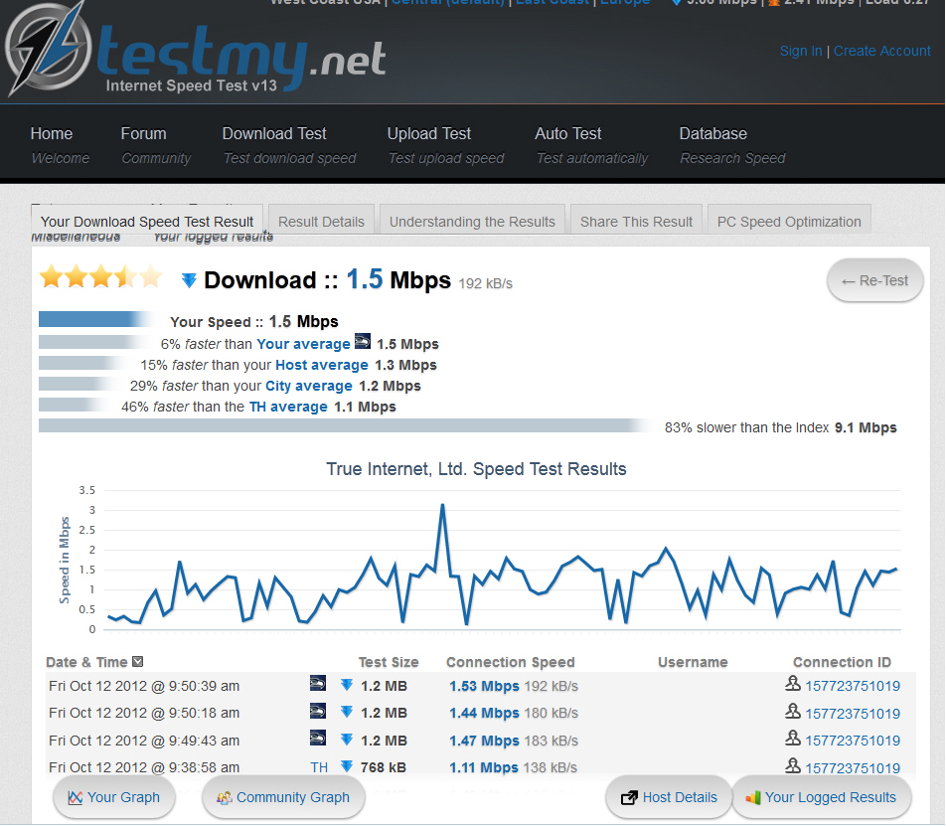The height and width of the screenshot is (826, 946).
Task: Click the user icon in the 9:50:39 am row
Action: (x=793, y=684)
